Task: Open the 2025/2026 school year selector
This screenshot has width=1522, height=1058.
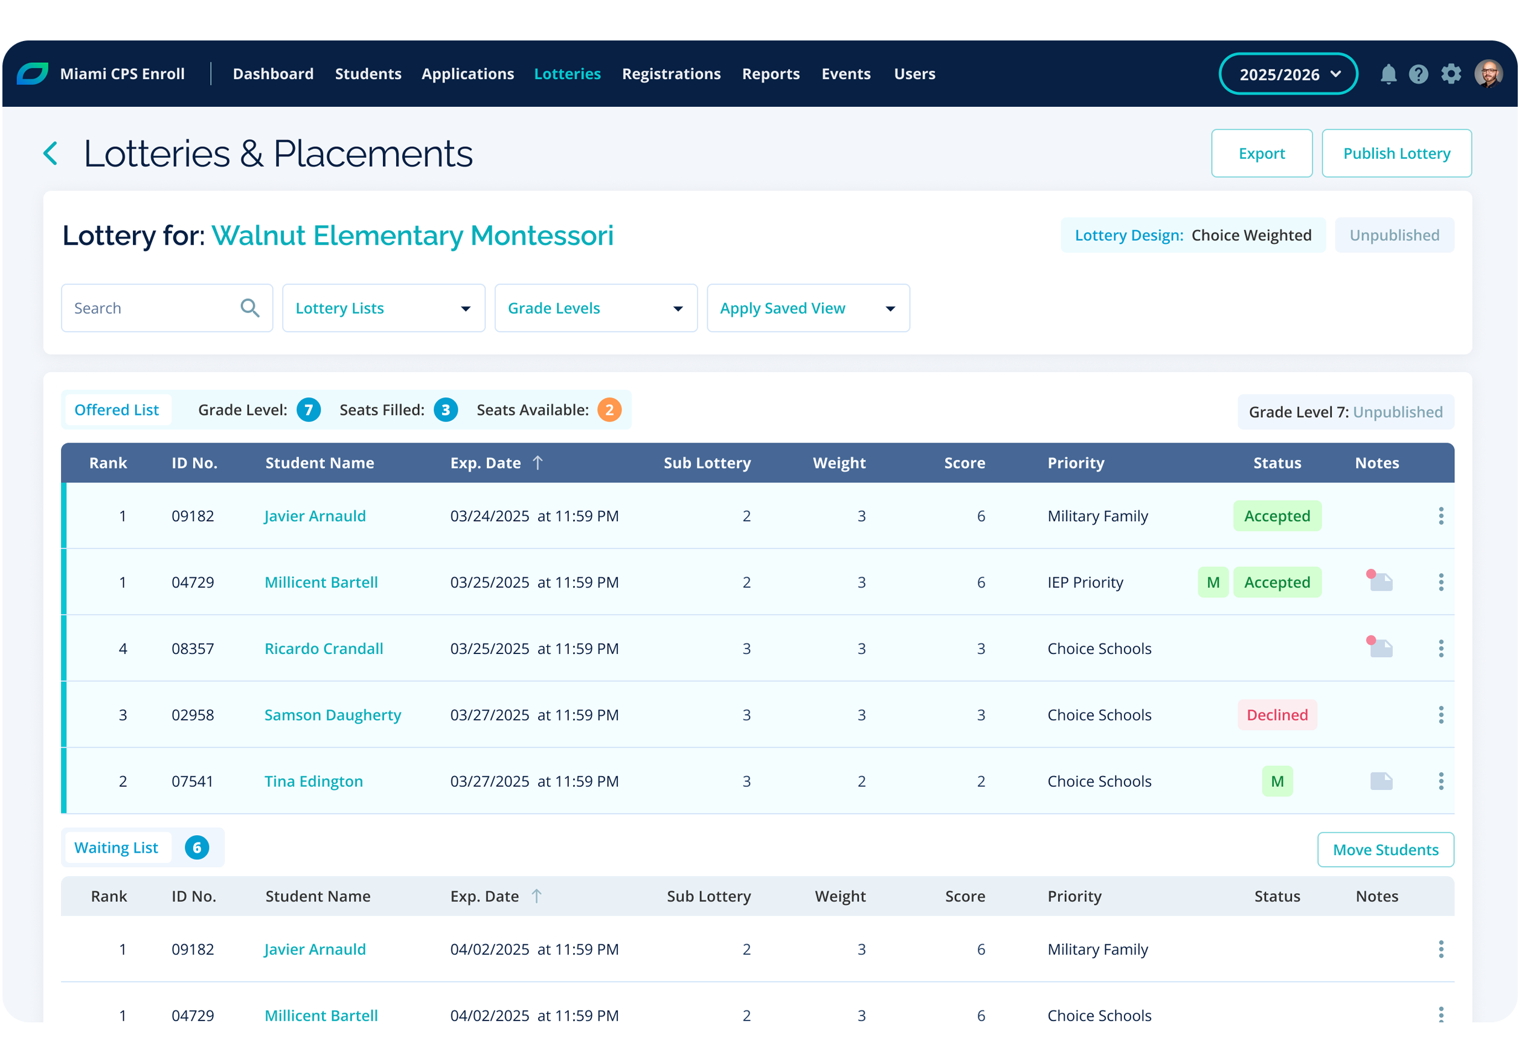Action: pyautogui.click(x=1287, y=74)
